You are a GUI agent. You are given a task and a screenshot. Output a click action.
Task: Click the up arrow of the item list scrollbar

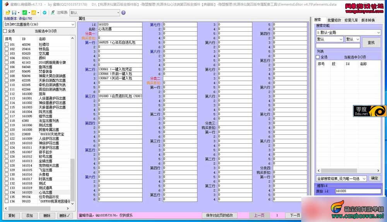pos(72,38)
